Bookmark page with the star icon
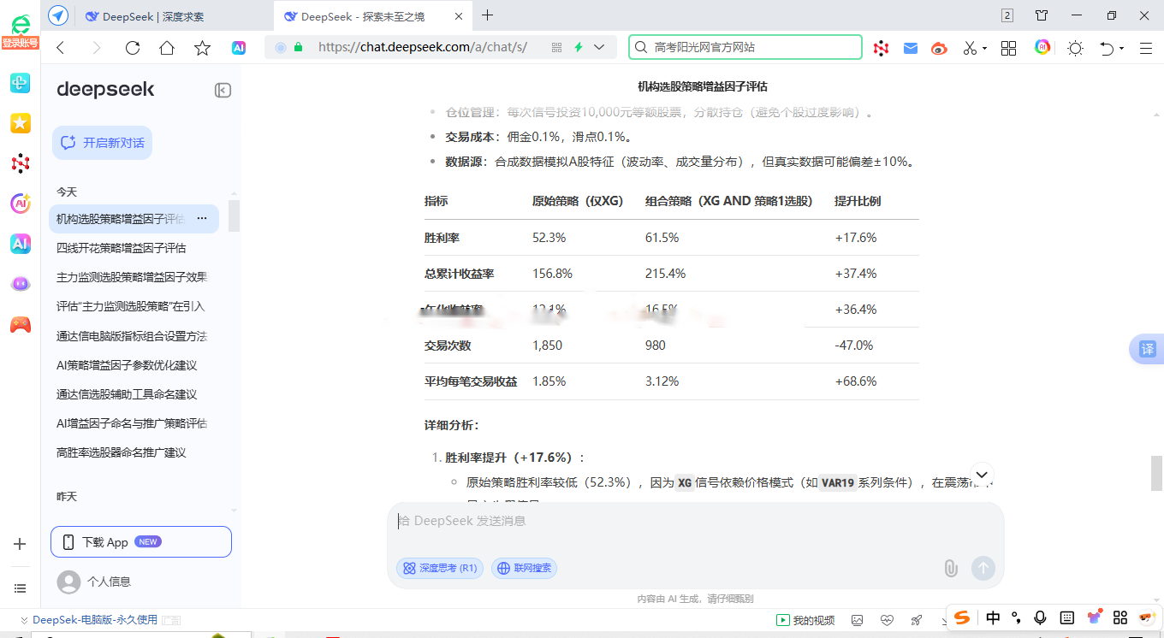 (202, 48)
